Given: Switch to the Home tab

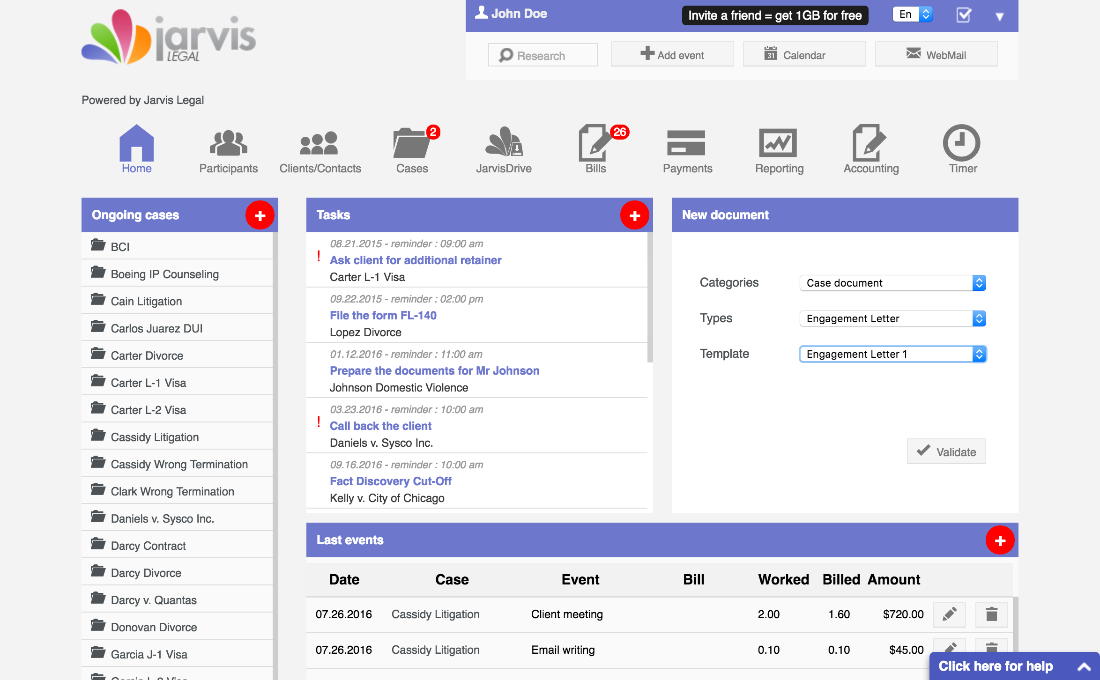Looking at the screenshot, I should pyautogui.click(x=136, y=149).
